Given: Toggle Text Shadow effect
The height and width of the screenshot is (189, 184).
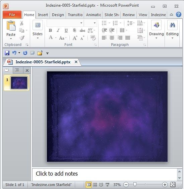Looking at the screenshot, I should click(x=74, y=30).
